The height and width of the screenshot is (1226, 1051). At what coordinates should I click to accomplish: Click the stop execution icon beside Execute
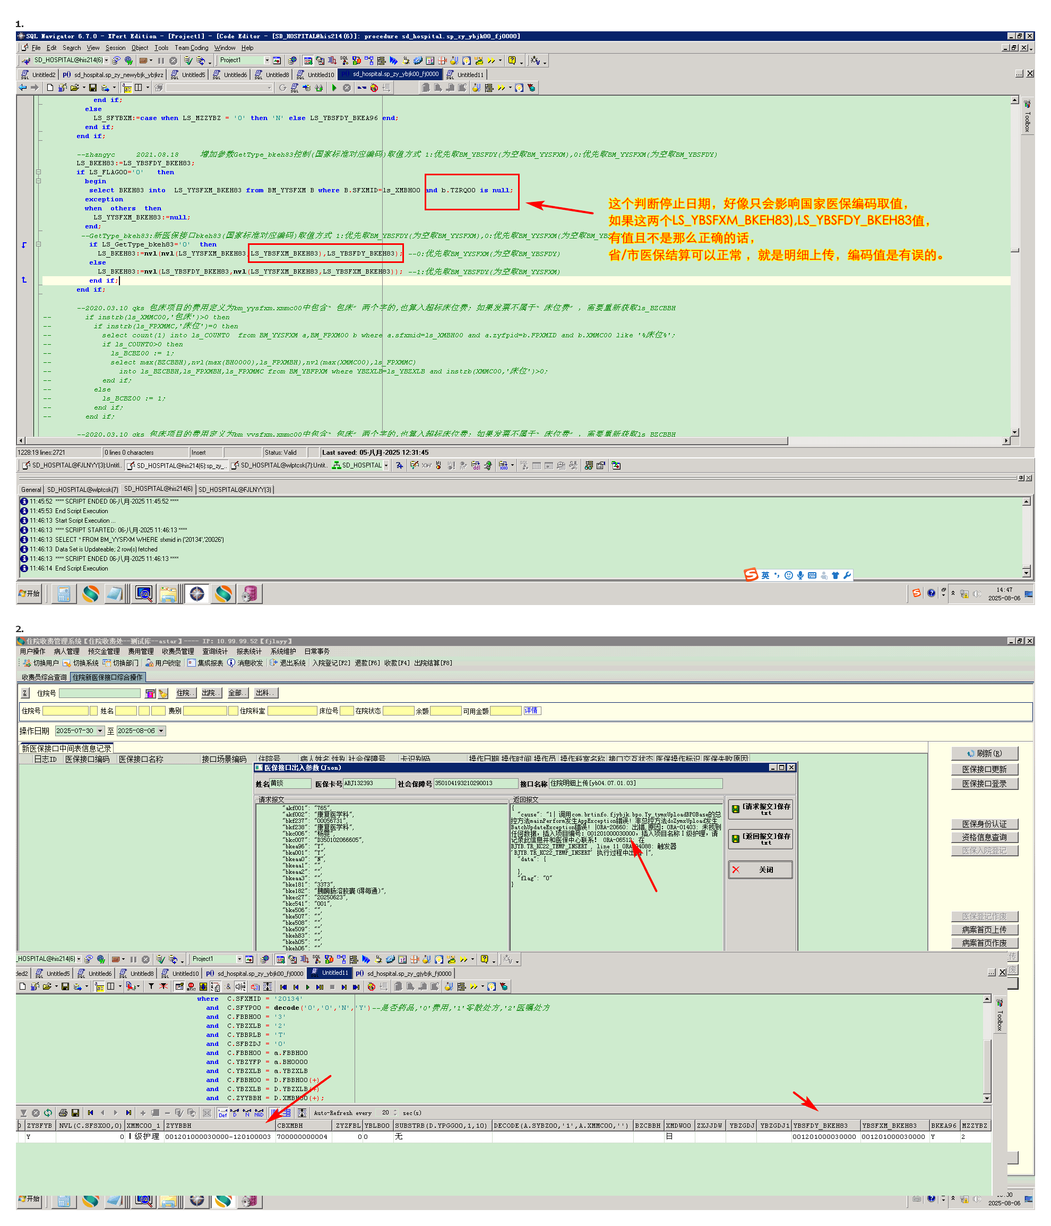point(347,88)
